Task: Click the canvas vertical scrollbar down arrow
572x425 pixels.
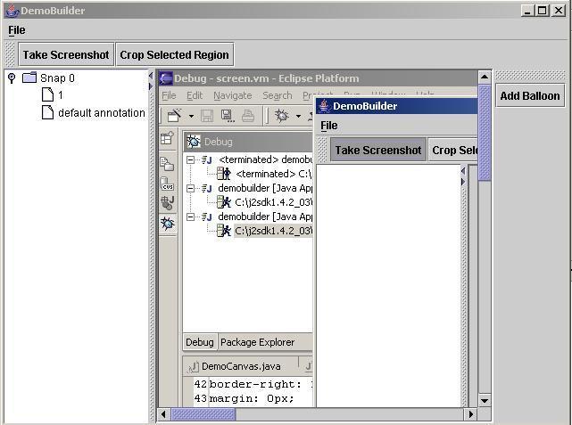Action: [x=484, y=401]
